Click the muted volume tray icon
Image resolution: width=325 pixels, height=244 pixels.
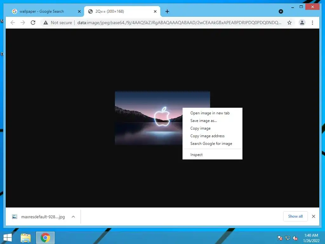(295, 238)
